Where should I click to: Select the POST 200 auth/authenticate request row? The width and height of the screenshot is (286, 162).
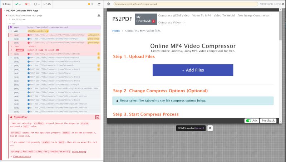click(x=54, y=58)
